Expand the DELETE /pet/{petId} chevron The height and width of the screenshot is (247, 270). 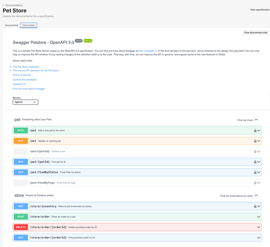[259, 151]
